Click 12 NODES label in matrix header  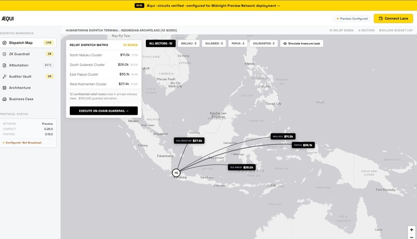(130, 45)
